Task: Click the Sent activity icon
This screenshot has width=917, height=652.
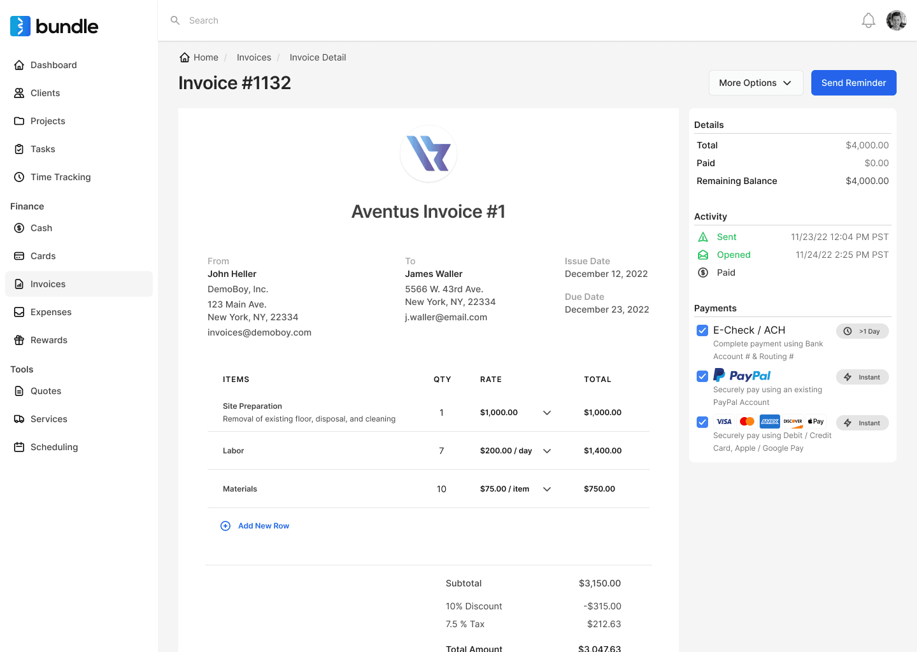Action: point(703,237)
